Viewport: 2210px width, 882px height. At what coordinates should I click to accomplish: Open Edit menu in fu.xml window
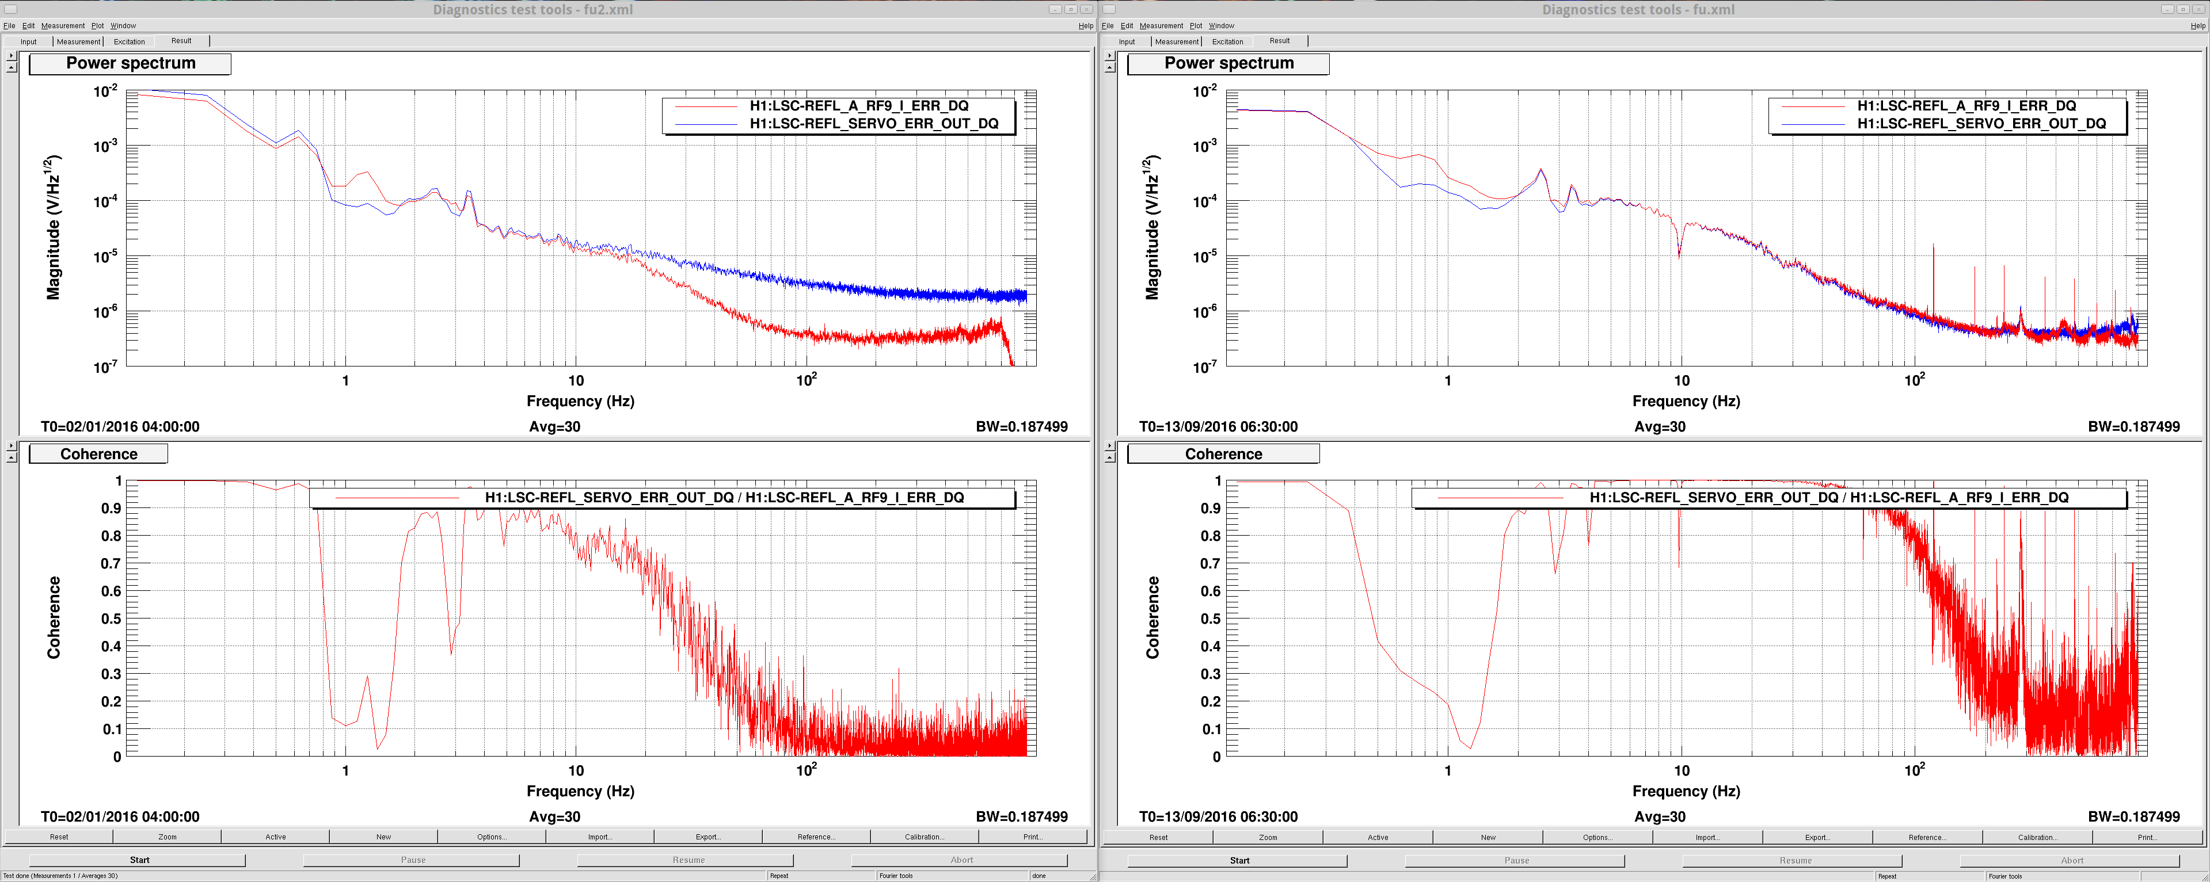point(1127,26)
